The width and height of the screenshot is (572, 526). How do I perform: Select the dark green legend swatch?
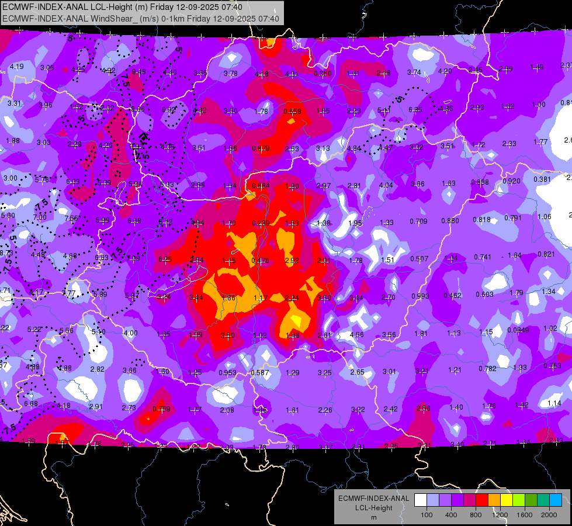[531, 500]
